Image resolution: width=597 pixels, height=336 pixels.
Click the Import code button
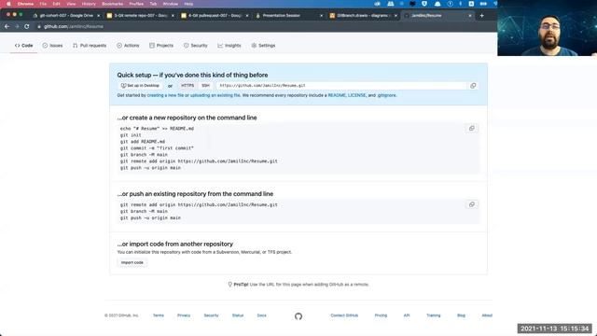[132, 262]
